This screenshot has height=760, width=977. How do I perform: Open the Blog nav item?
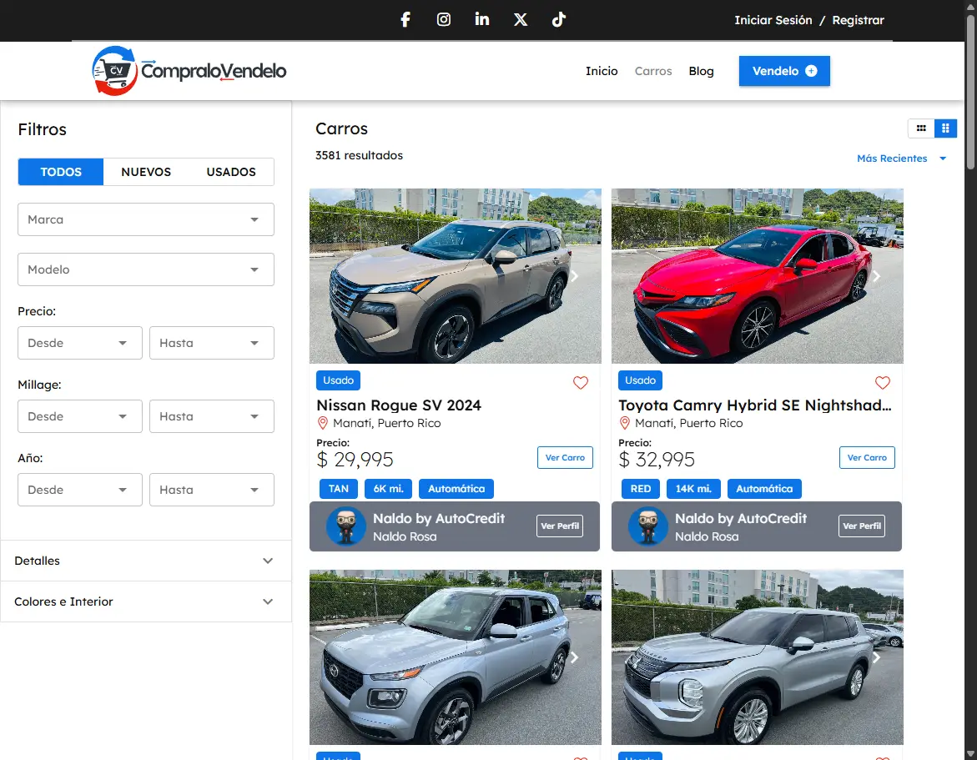[x=701, y=71]
